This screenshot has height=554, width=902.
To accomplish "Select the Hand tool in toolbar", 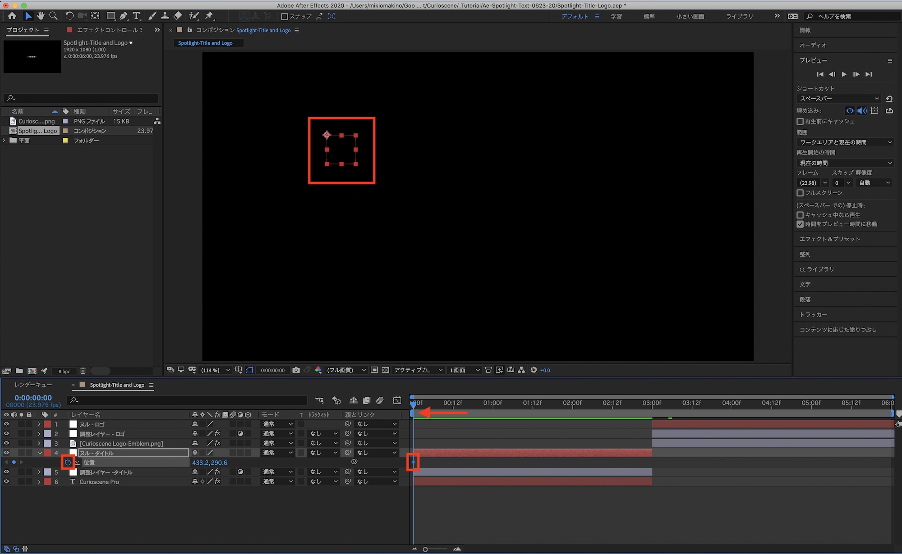I will click(41, 16).
